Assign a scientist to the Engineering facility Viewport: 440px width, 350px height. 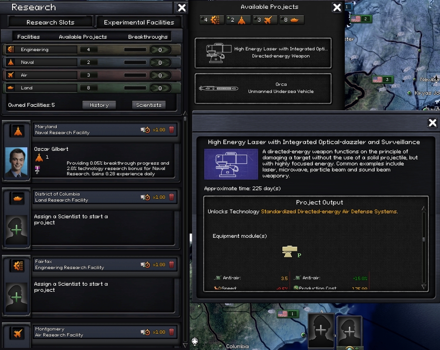16,297
